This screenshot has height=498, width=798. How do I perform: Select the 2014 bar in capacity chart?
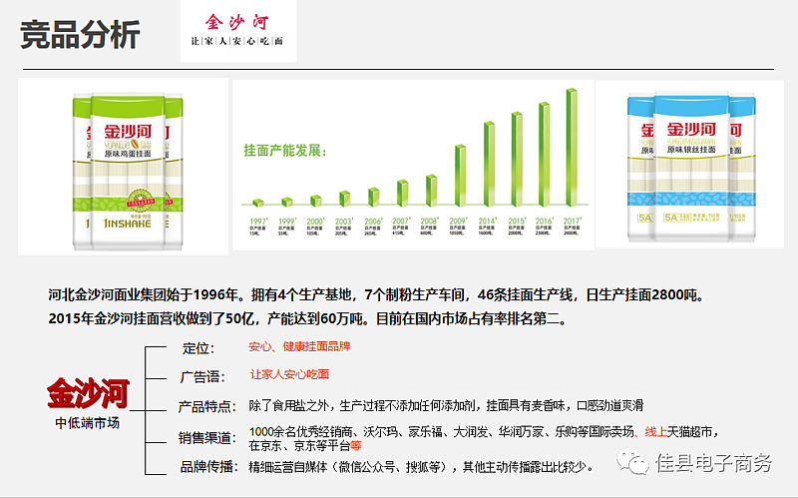coord(489,164)
